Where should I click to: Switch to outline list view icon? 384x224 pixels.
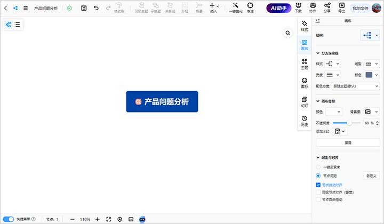point(18,25)
